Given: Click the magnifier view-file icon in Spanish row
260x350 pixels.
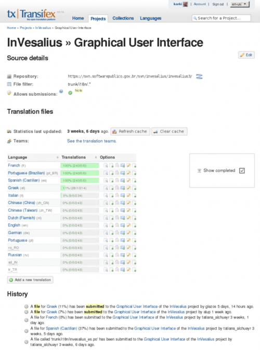Looking at the screenshot, I should click(106, 180).
